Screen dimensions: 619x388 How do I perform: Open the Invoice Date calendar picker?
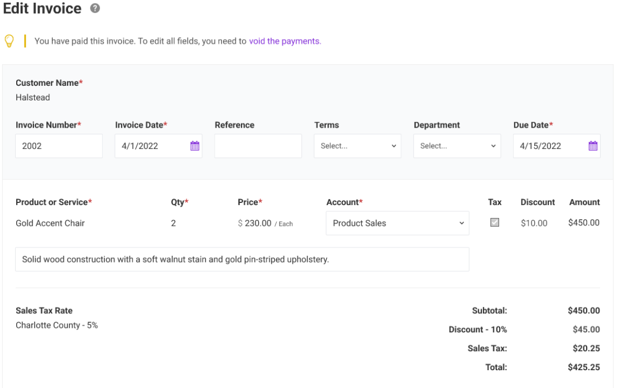coord(195,145)
